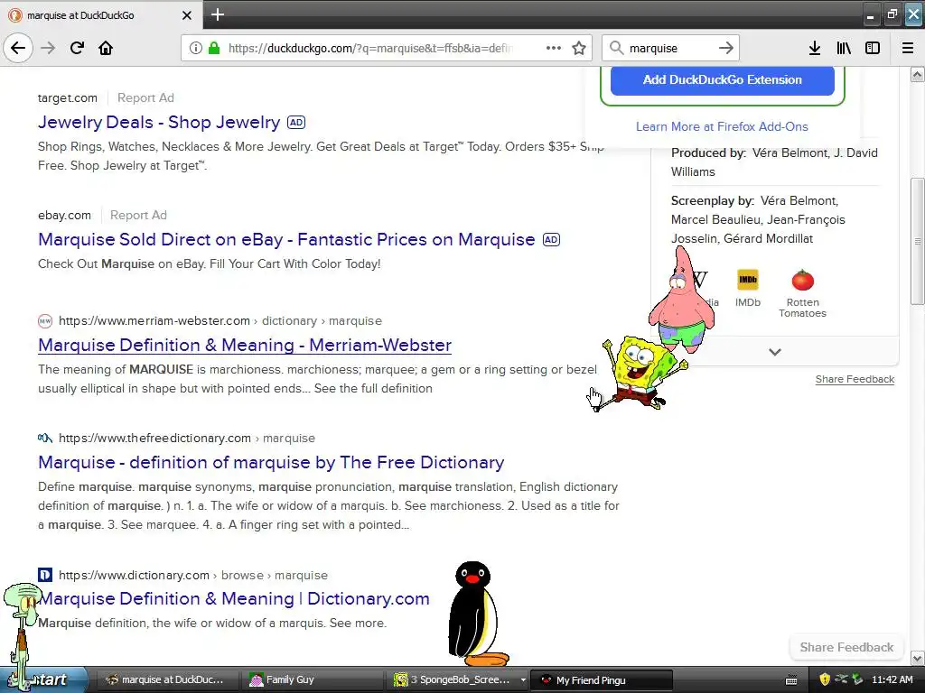Click the AD badge on Jewelry Deals

[x=296, y=123]
